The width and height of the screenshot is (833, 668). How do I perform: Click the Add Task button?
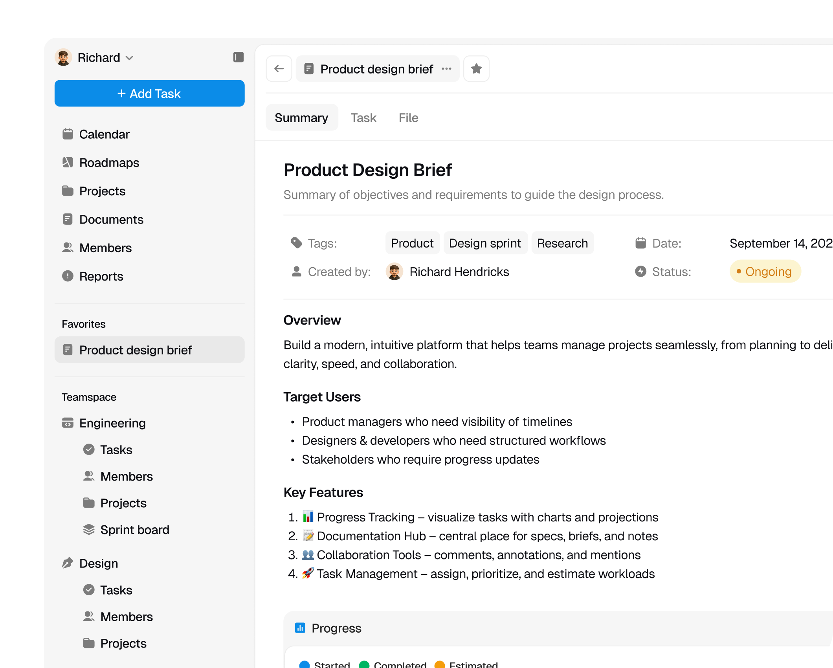(149, 94)
